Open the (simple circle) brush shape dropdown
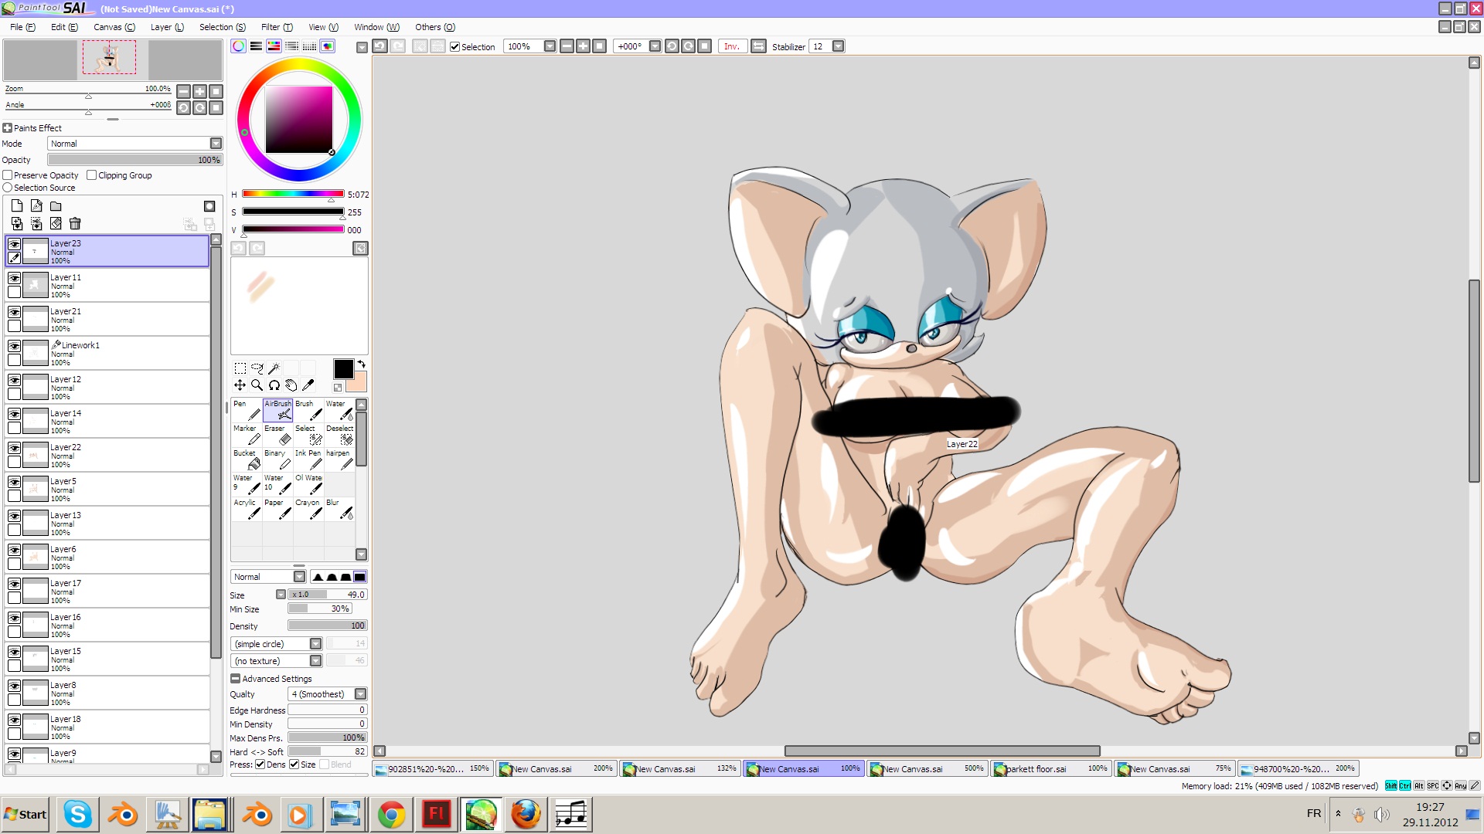1484x834 pixels. (315, 642)
